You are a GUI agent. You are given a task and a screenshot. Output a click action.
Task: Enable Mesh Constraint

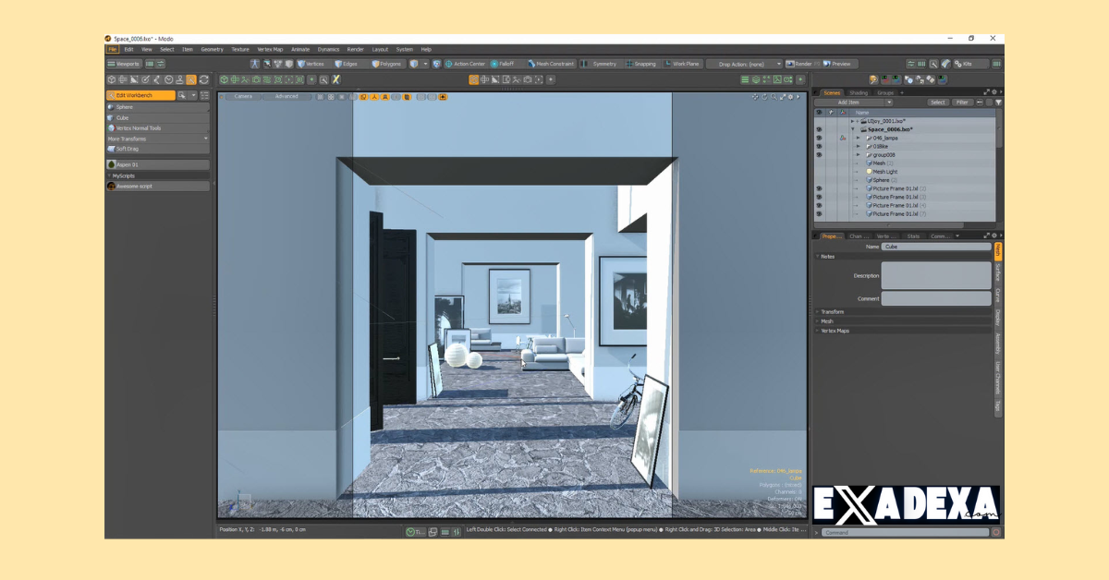pos(556,64)
